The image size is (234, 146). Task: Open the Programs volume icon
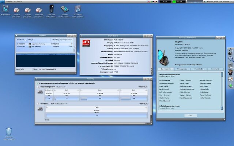[38, 11]
